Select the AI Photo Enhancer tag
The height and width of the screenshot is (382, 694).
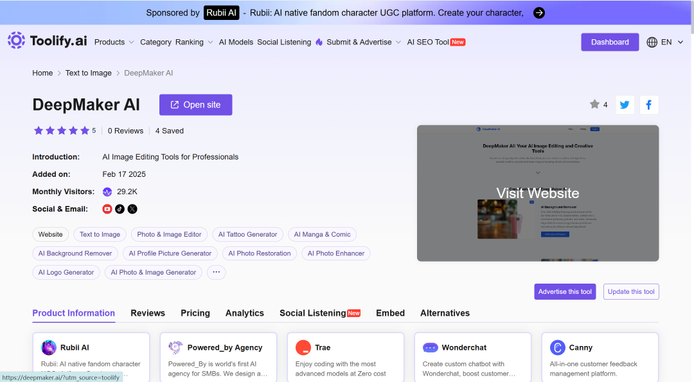coord(336,253)
